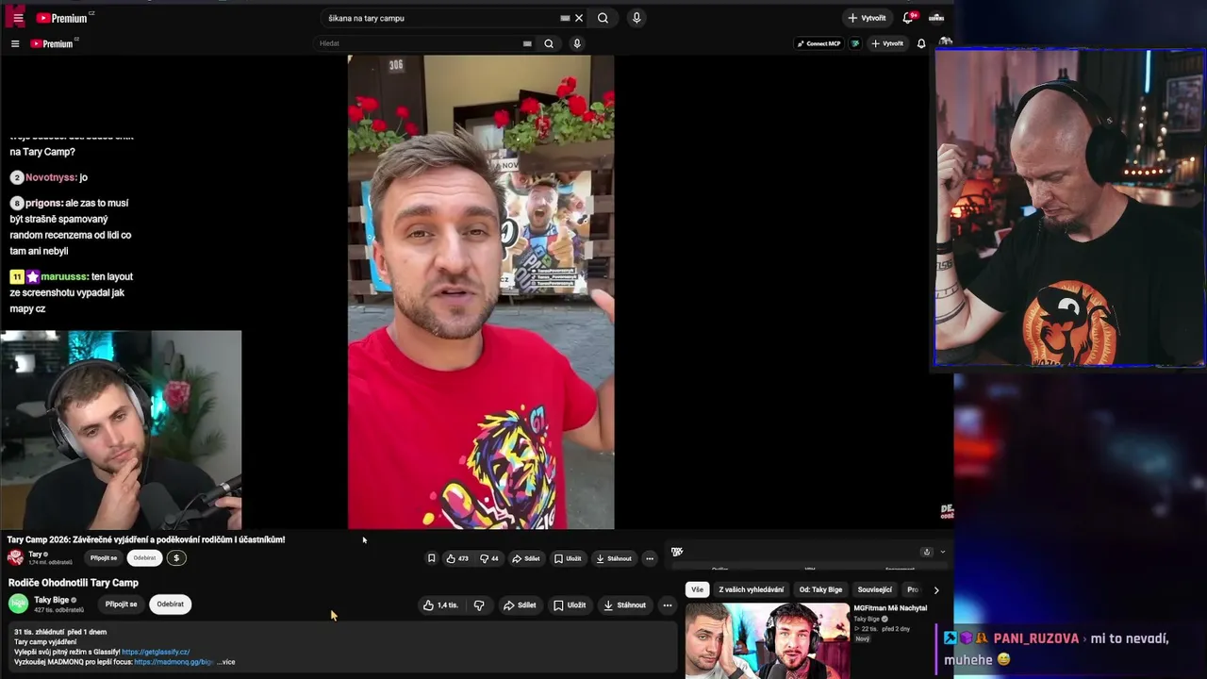
Task: Save the Tary video with Uložit
Action: point(568,558)
